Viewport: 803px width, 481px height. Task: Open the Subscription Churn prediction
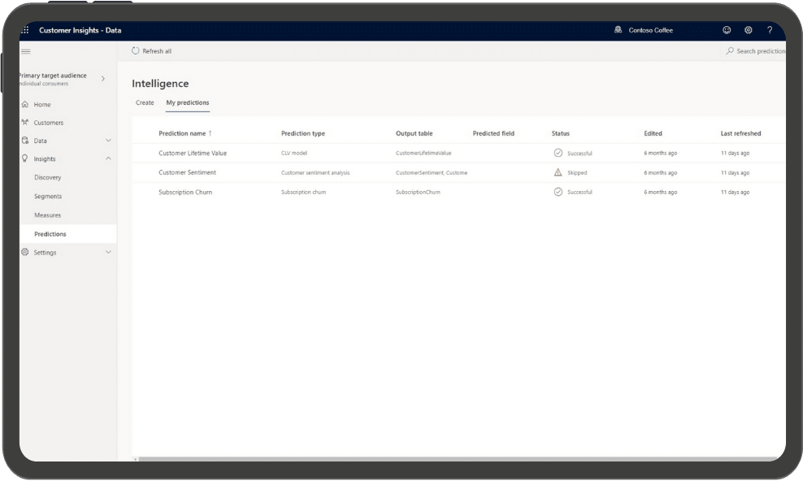tap(185, 192)
